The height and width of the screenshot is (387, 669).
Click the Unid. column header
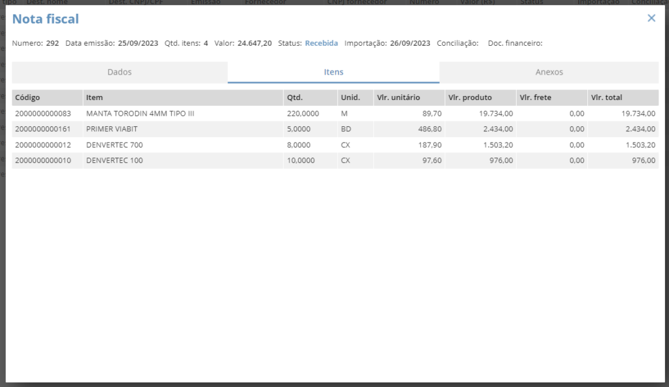355,97
